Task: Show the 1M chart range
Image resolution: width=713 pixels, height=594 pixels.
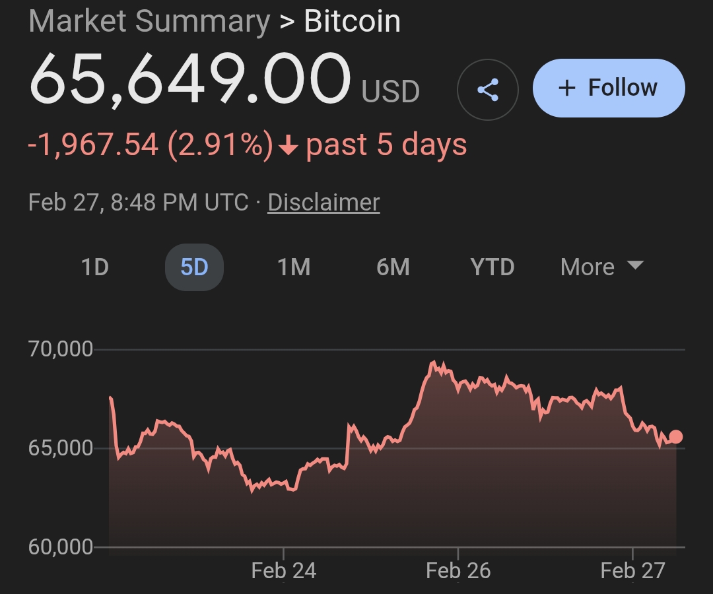Action: 294,267
